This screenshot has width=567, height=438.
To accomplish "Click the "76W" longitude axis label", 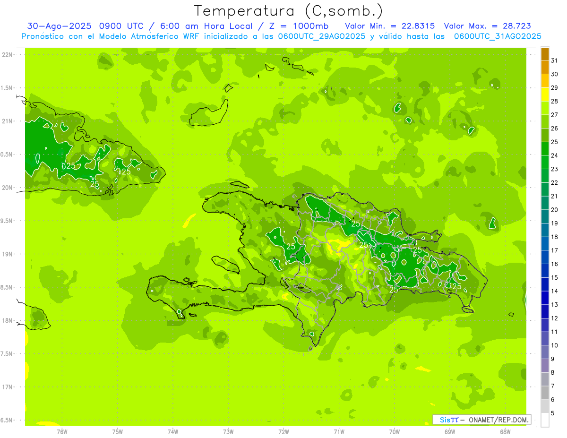I will click(62, 431).
